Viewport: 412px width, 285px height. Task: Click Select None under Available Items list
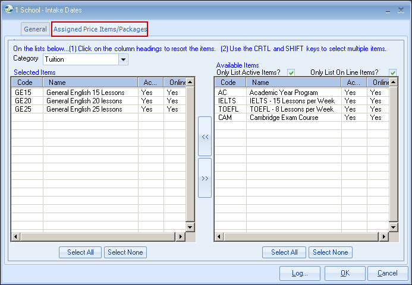pyautogui.click(x=330, y=252)
